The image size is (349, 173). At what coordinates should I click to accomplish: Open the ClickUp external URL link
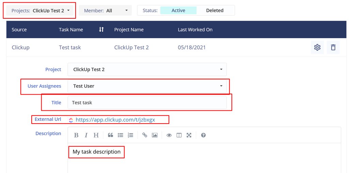click(x=115, y=120)
